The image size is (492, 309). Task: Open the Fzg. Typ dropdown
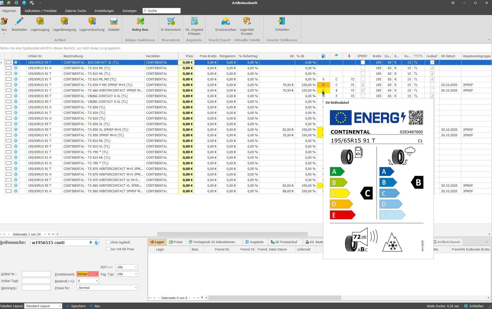click(136, 274)
